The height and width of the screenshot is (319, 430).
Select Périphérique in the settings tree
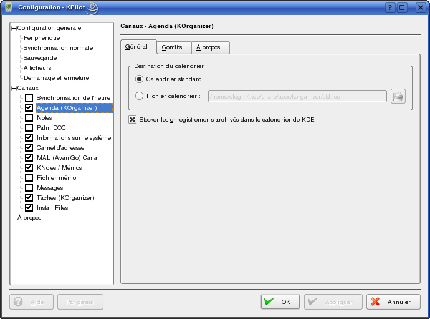[42, 38]
